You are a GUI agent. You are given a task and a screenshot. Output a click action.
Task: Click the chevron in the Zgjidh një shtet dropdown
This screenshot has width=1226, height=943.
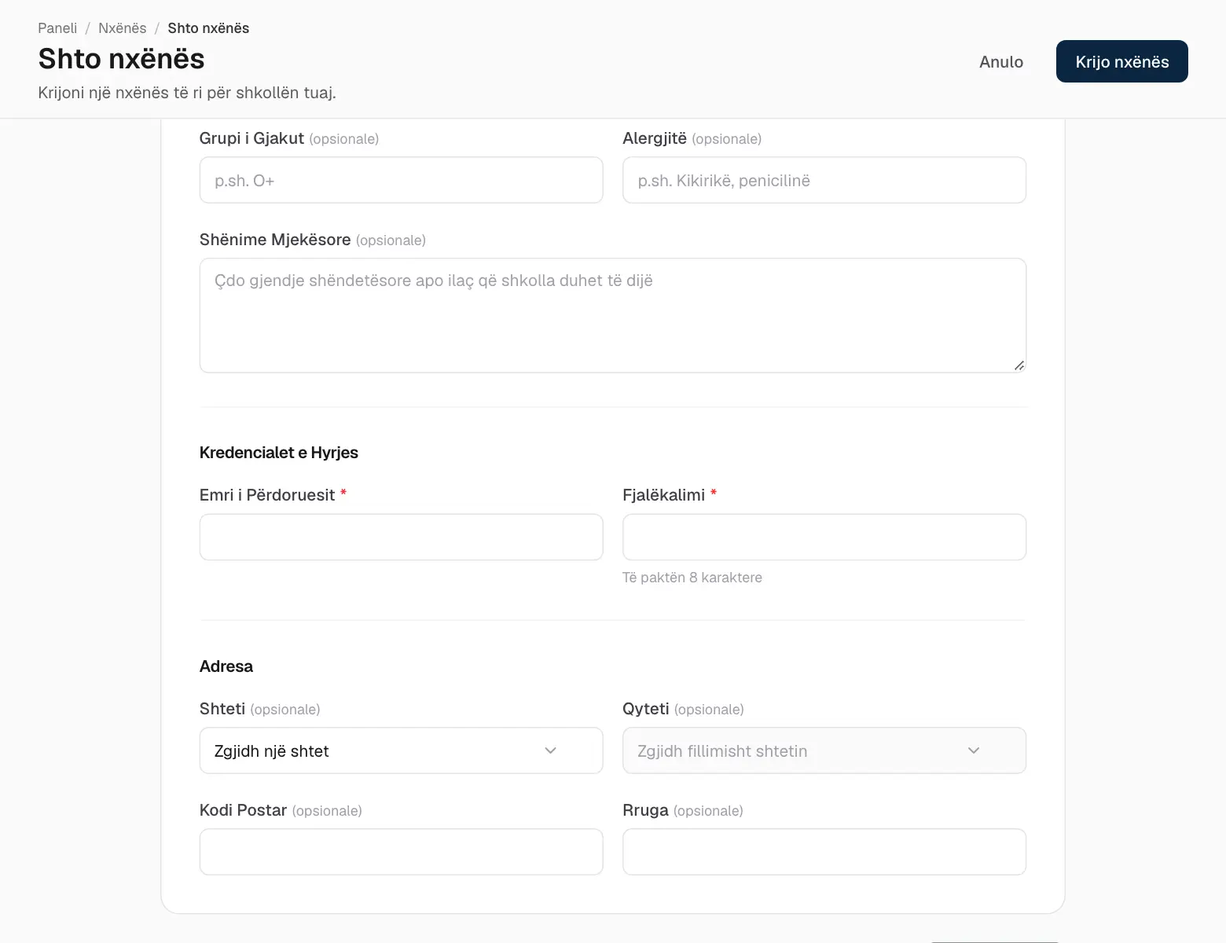tap(550, 750)
